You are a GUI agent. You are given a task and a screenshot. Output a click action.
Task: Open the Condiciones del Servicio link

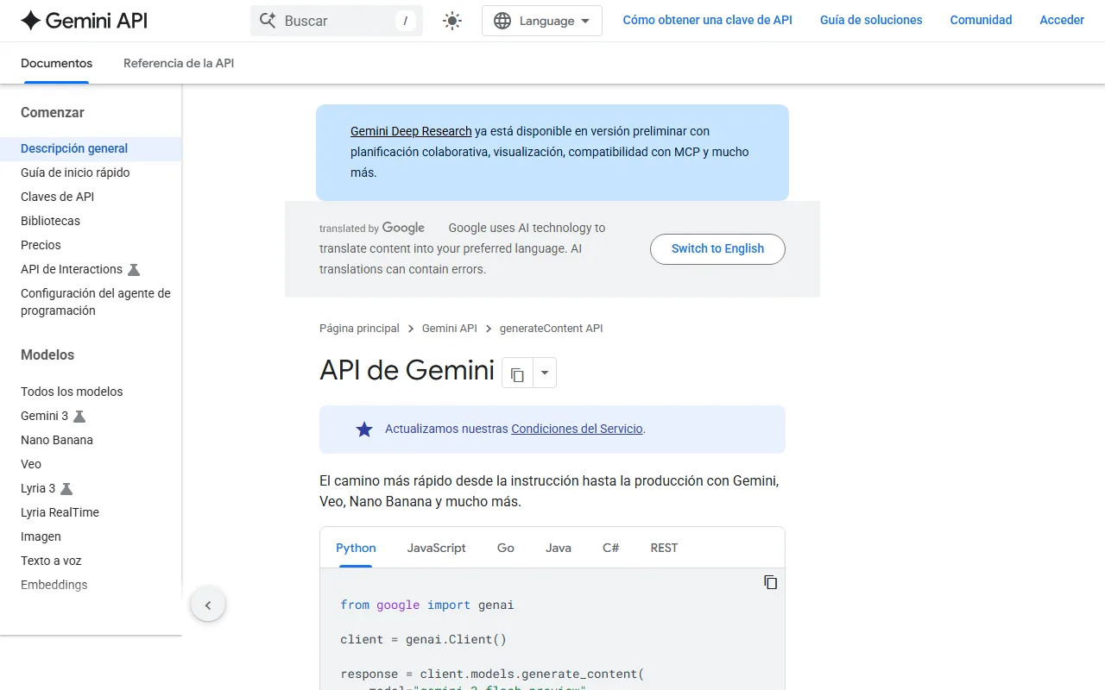(577, 429)
